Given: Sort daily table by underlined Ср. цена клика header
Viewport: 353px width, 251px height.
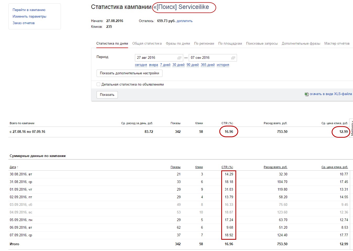Looking at the screenshot, I should pos(335,167).
